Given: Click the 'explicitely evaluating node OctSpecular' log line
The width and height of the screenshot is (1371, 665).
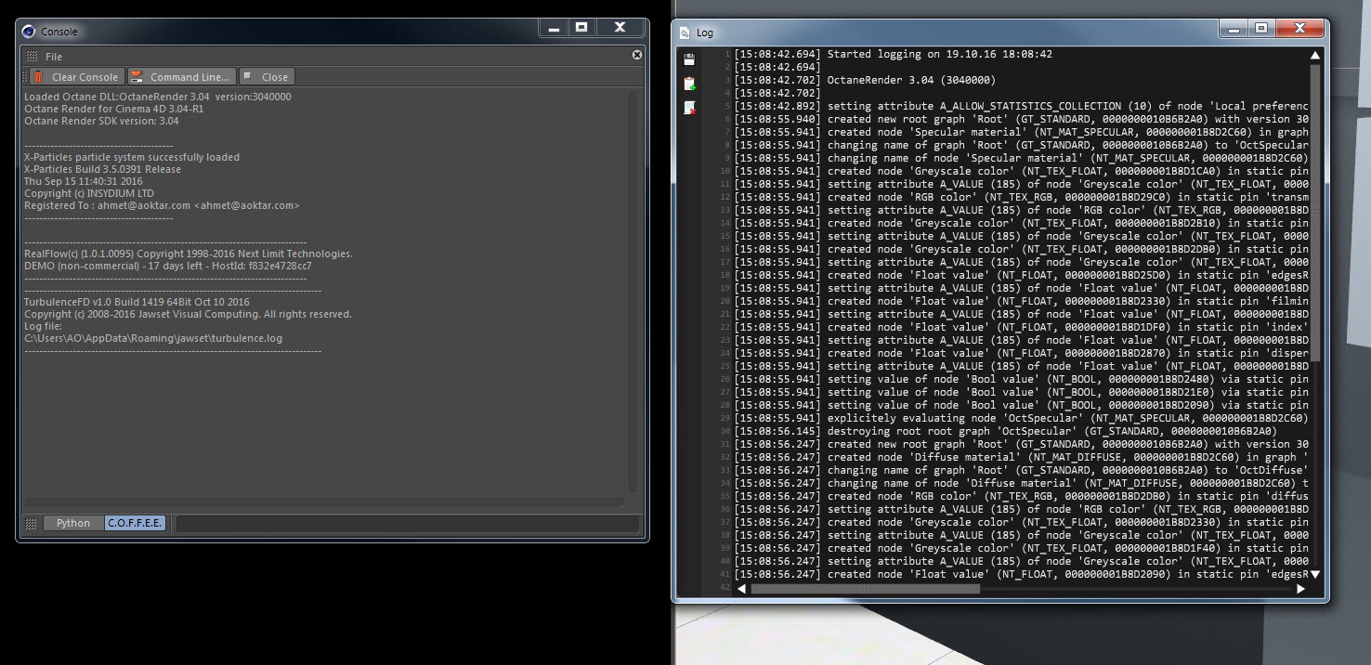Looking at the screenshot, I should (1021, 419).
